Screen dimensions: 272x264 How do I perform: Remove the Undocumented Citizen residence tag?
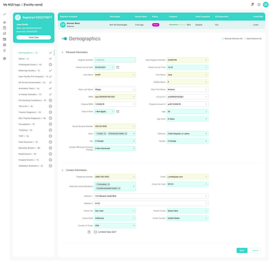click(x=119, y=188)
